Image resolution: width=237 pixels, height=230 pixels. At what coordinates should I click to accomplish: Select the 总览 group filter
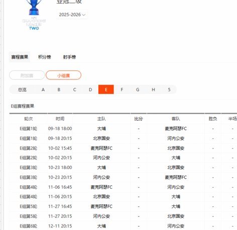[22, 90]
